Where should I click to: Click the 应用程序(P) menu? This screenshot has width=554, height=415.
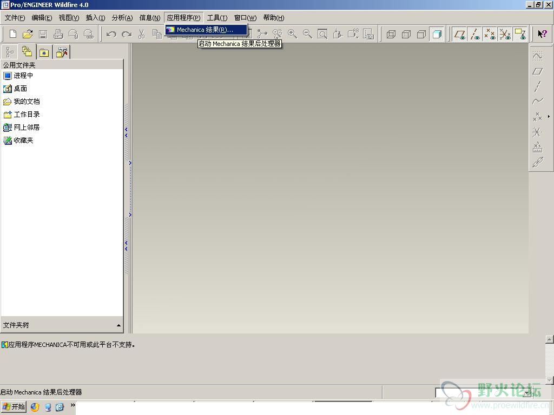tap(183, 18)
